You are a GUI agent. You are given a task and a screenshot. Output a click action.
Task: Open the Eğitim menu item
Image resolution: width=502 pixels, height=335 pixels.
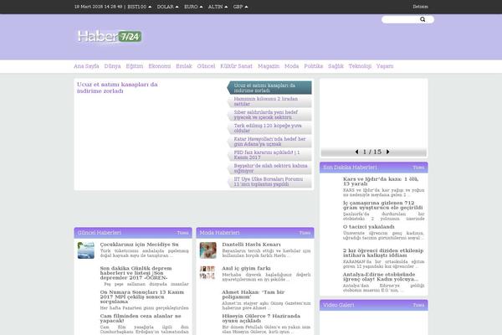click(x=135, y=66)
